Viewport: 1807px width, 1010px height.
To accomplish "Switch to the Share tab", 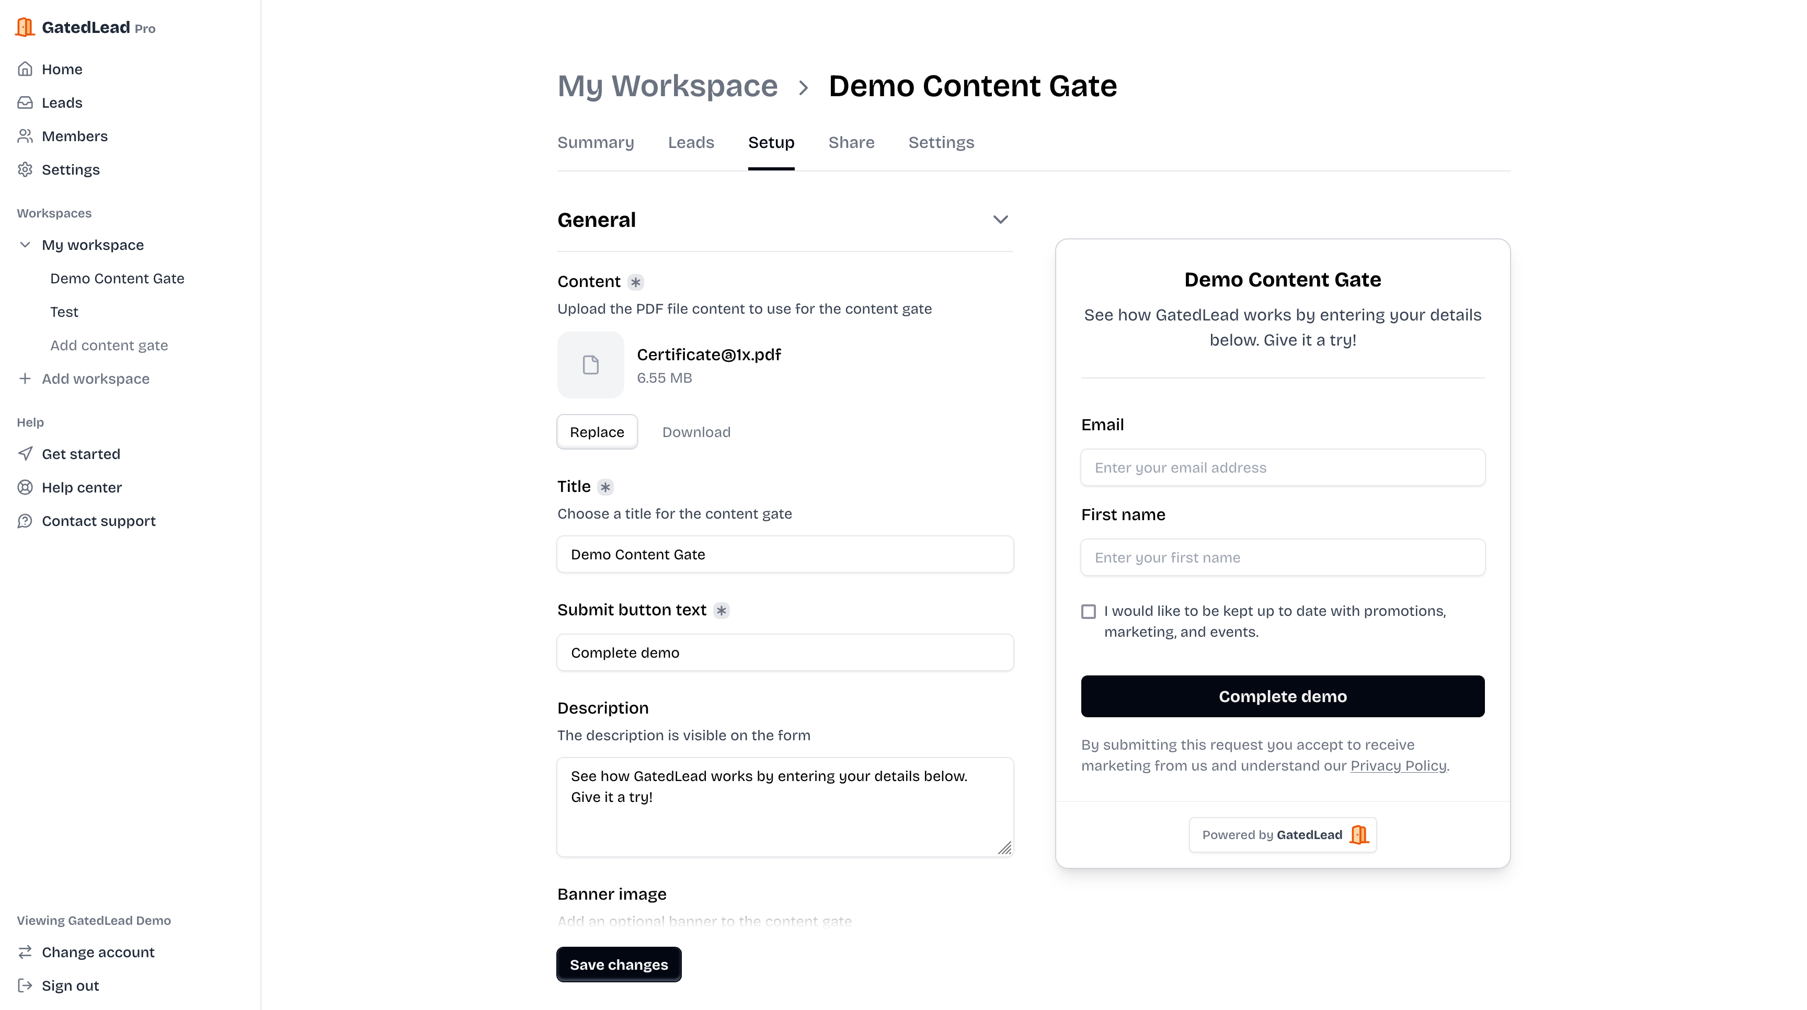I will point(851,142).
